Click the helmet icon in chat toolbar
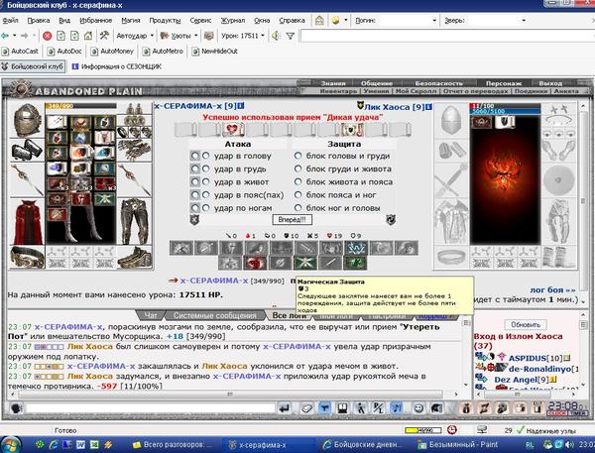The image size is (595, 453). coord(436,408)
